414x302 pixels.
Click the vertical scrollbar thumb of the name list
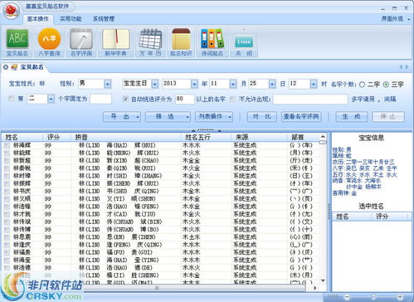point(323,142)
